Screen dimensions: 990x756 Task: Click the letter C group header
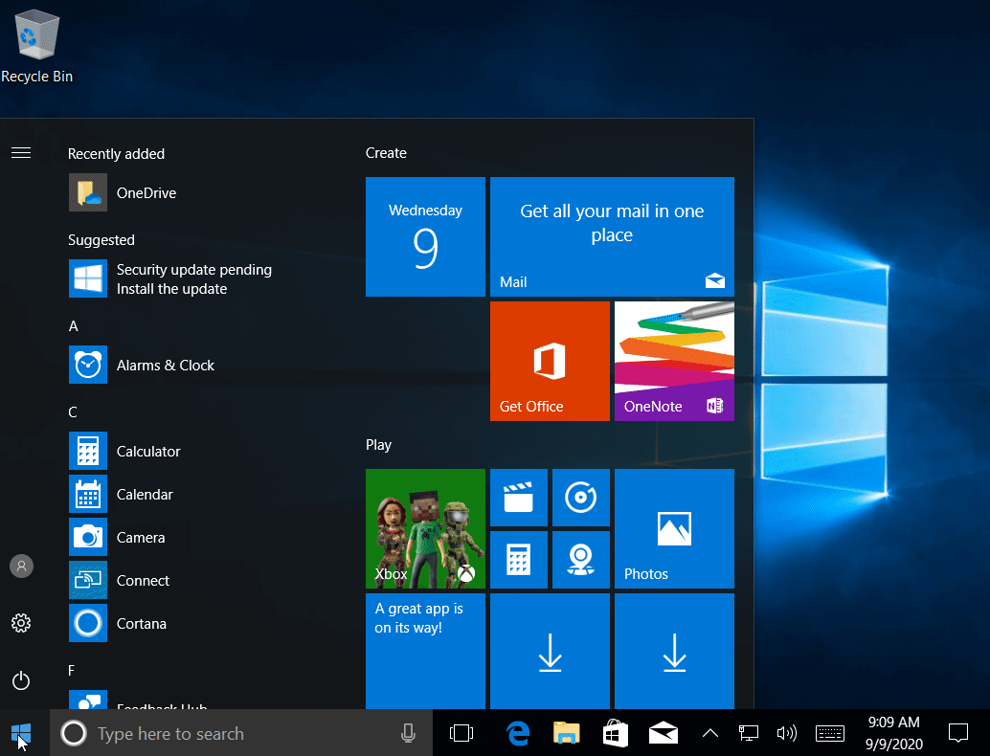coord(73,412)
